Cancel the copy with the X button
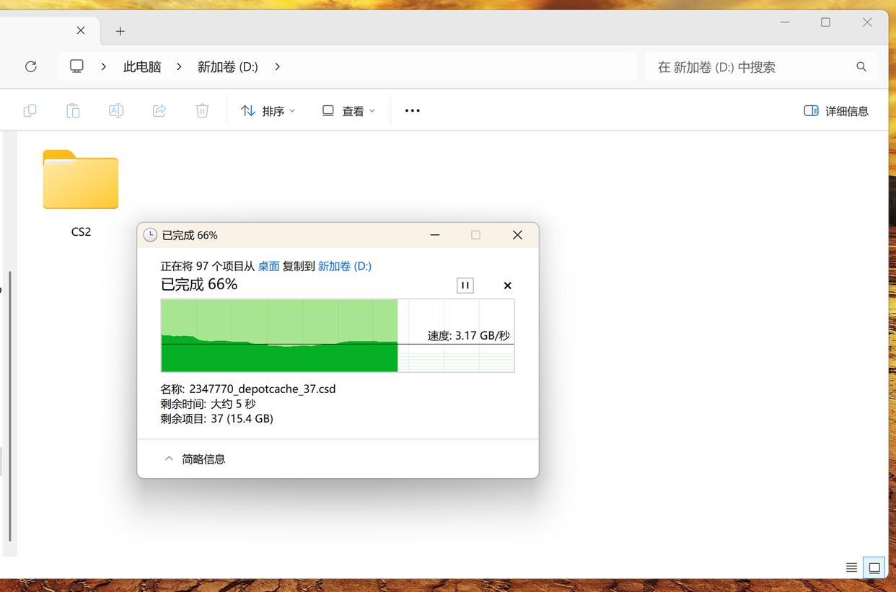The image size is (896, 592). pos(507,286)
